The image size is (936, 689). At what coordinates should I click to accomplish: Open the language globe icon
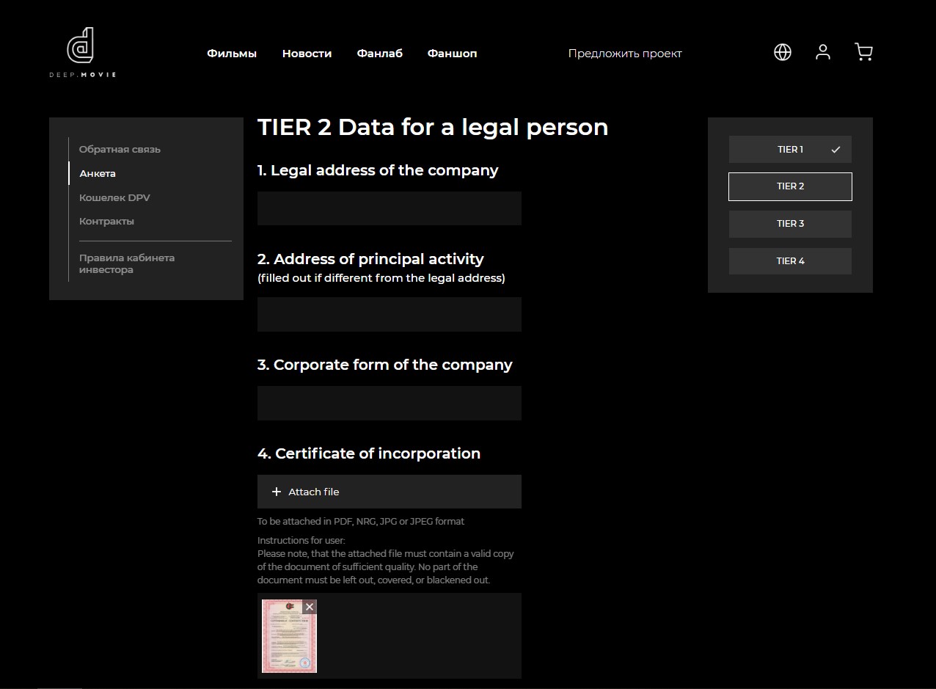point(783,52)
